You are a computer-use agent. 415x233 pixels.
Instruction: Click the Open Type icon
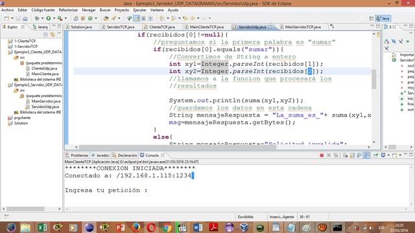point(106,18)
